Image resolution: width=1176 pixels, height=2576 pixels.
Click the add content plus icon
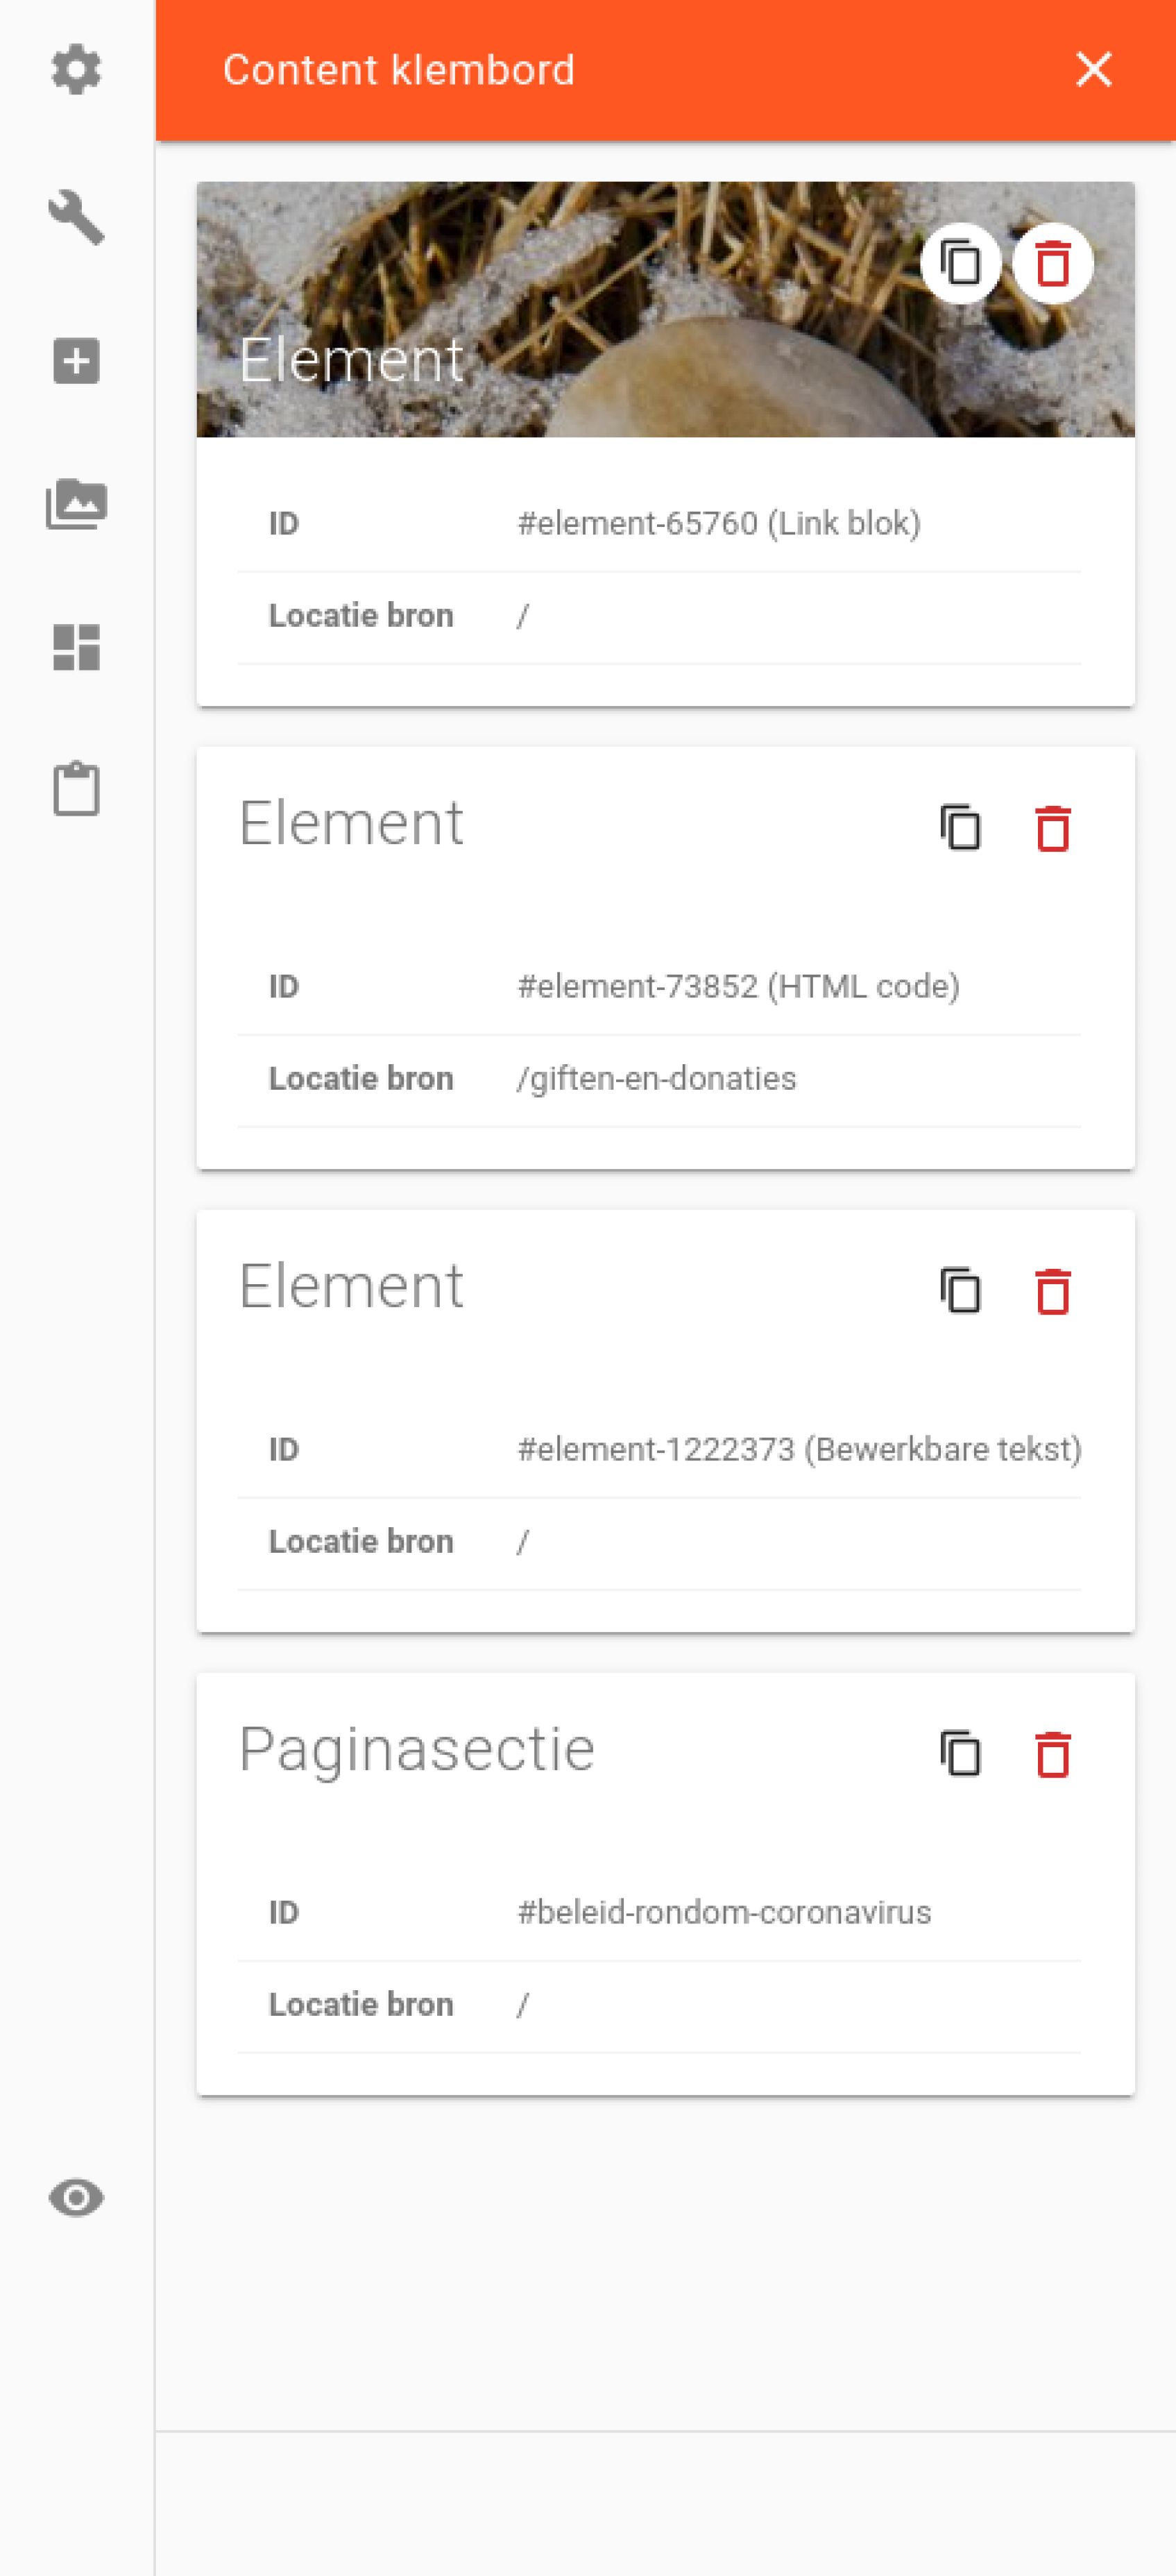76,361
